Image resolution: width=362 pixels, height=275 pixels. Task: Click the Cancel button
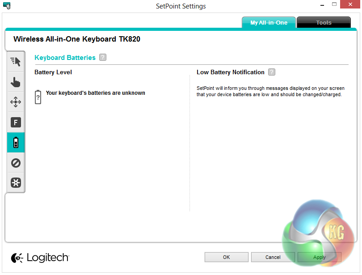(273, 257)
